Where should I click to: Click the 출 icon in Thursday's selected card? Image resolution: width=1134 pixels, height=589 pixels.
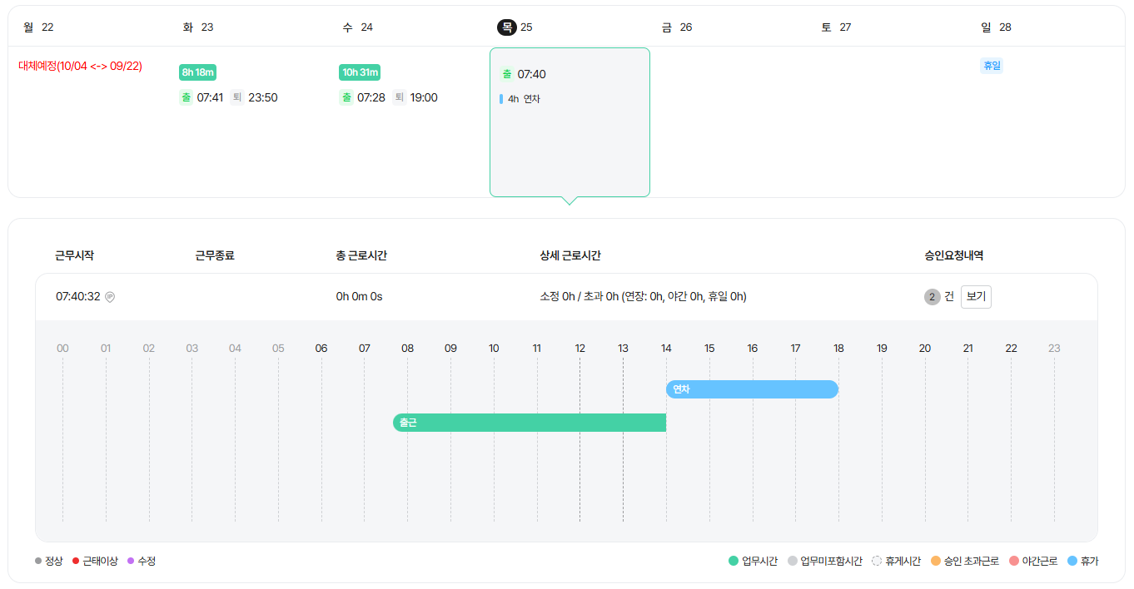point(506,74)
